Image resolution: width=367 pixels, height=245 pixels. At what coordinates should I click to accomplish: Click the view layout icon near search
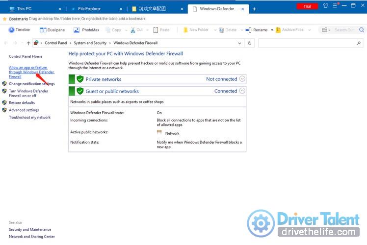[326, 30]
